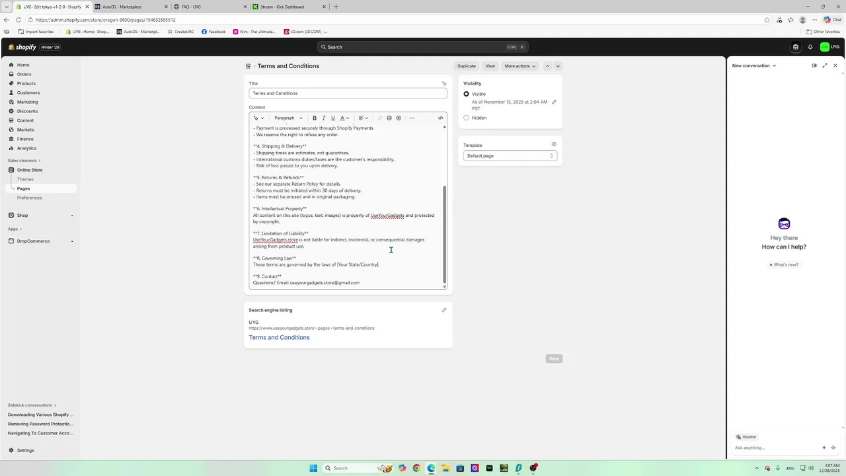Open Copilot Chat in Edge toolbar
This screenshot has width=846, height=476.
832,20
